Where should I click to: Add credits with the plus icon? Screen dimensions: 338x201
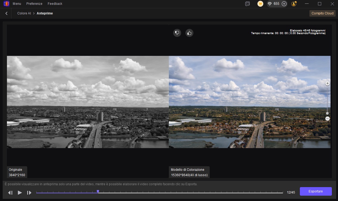(284, 4)
